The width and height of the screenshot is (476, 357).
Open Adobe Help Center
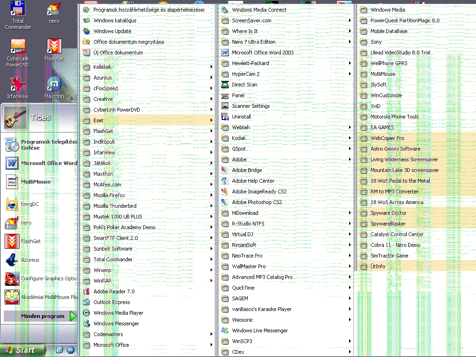(x=286, y=181)
